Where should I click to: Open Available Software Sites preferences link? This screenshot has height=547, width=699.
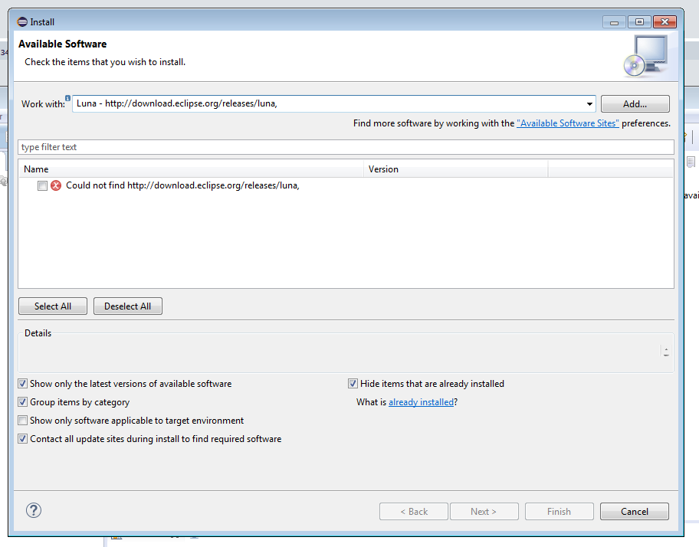567,123
